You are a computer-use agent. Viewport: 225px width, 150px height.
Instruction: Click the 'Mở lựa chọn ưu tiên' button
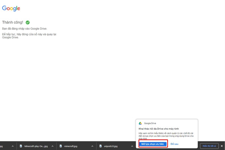153,144
